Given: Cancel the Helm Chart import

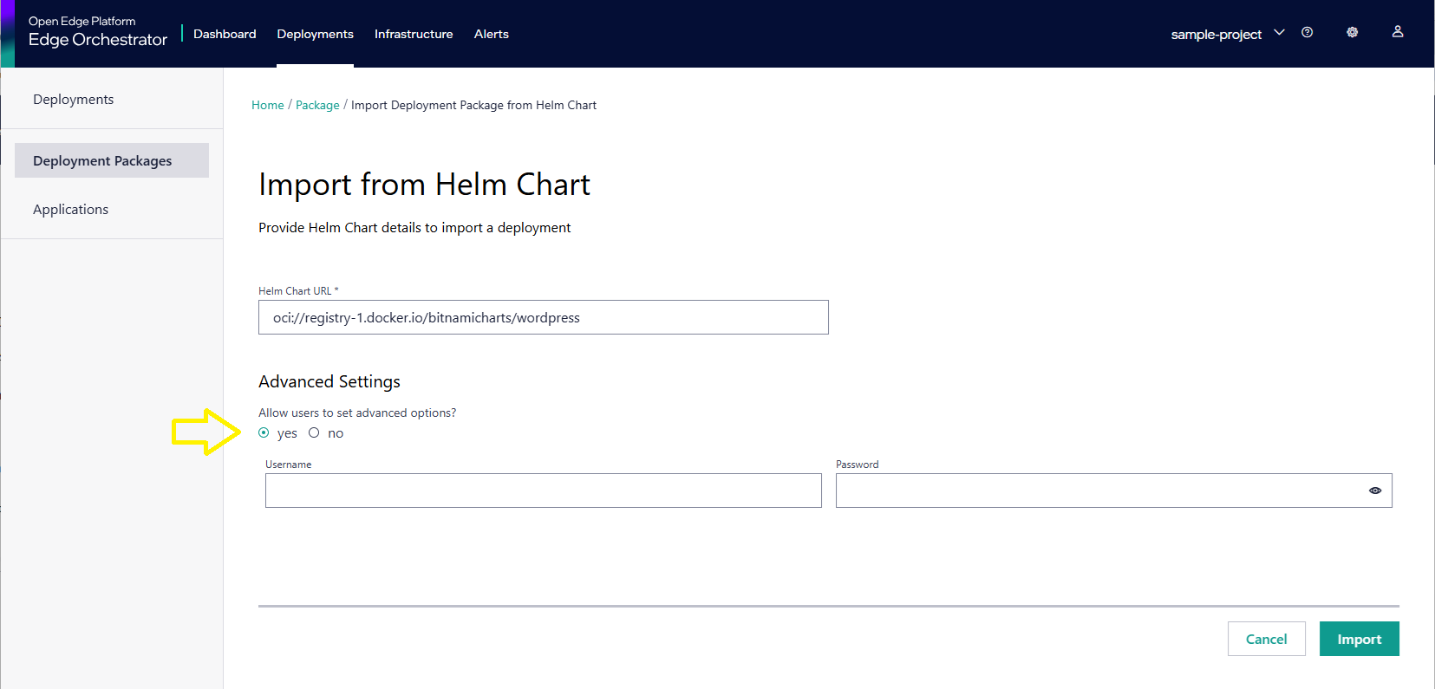Looking at the screenshot, I should point(1266,639).
